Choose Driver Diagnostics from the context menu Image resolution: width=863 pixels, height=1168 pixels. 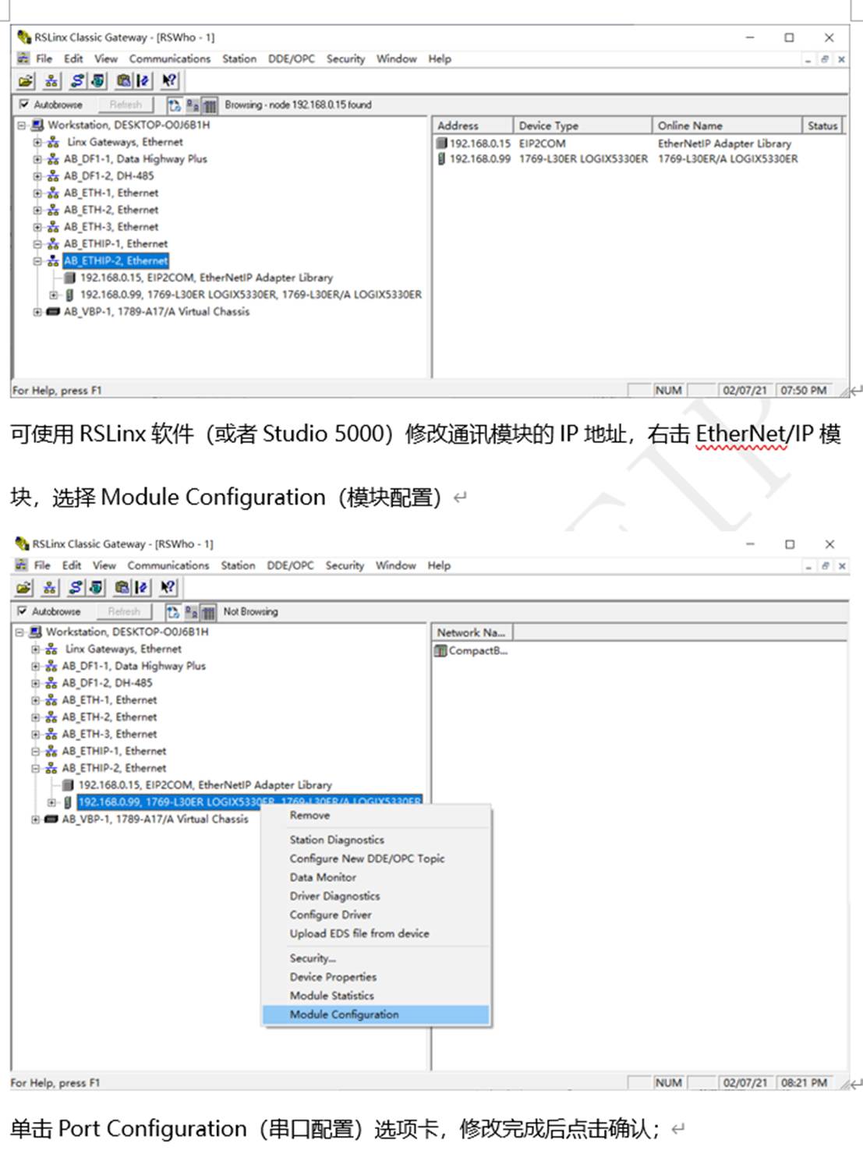click(x=376, y=896)
